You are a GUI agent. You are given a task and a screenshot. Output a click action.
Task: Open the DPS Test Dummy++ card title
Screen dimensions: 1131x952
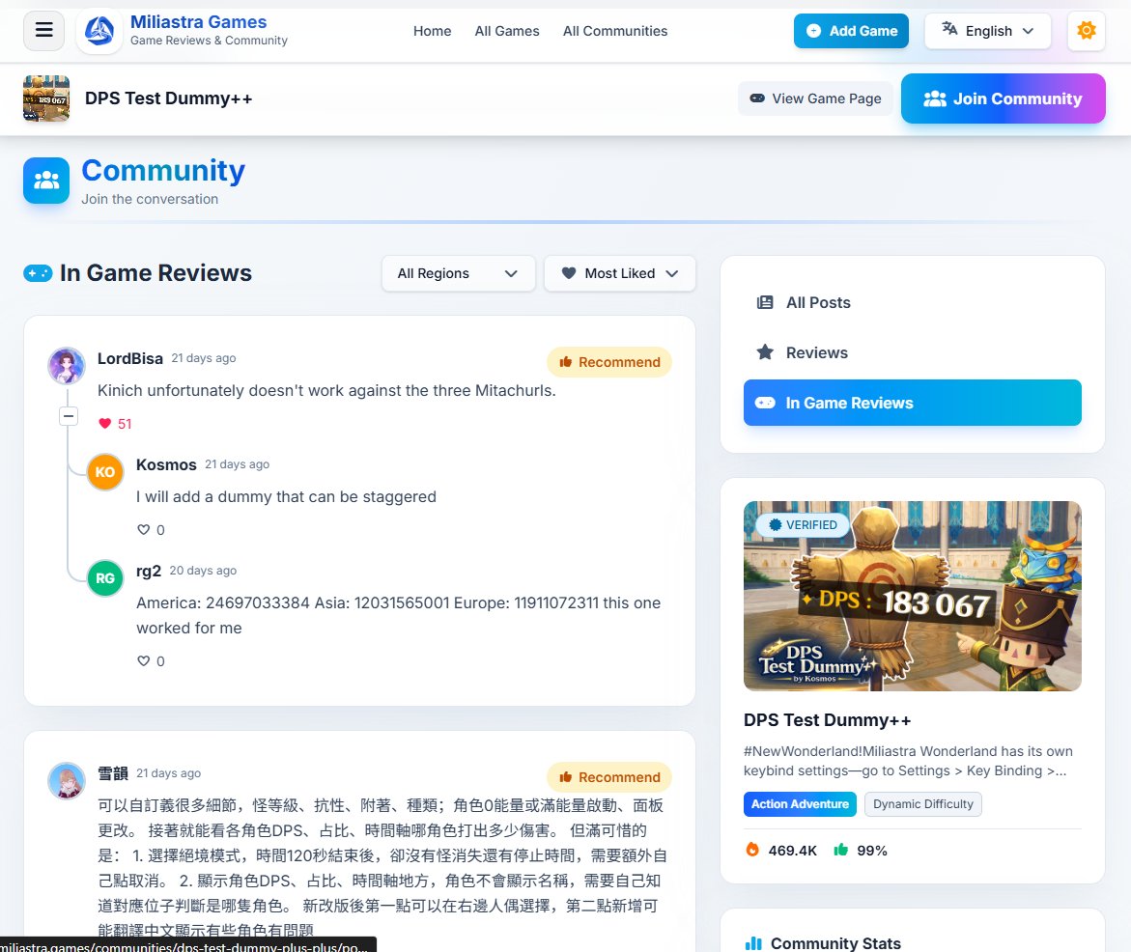click(828, 719)
